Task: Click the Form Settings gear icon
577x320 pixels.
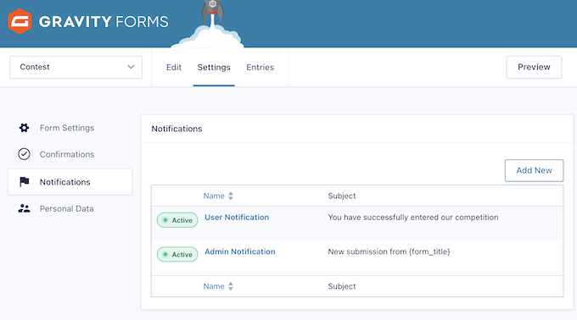Action: tap(25, 128)
